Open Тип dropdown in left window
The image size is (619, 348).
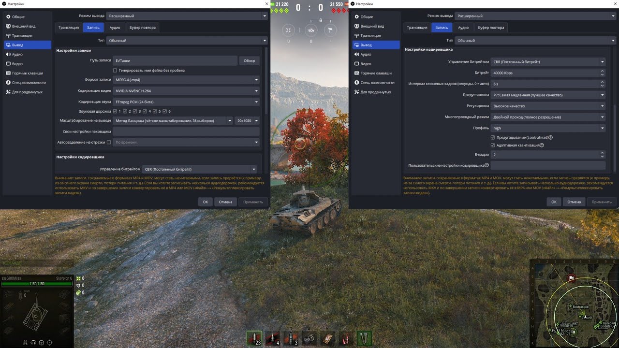point(187,41)
